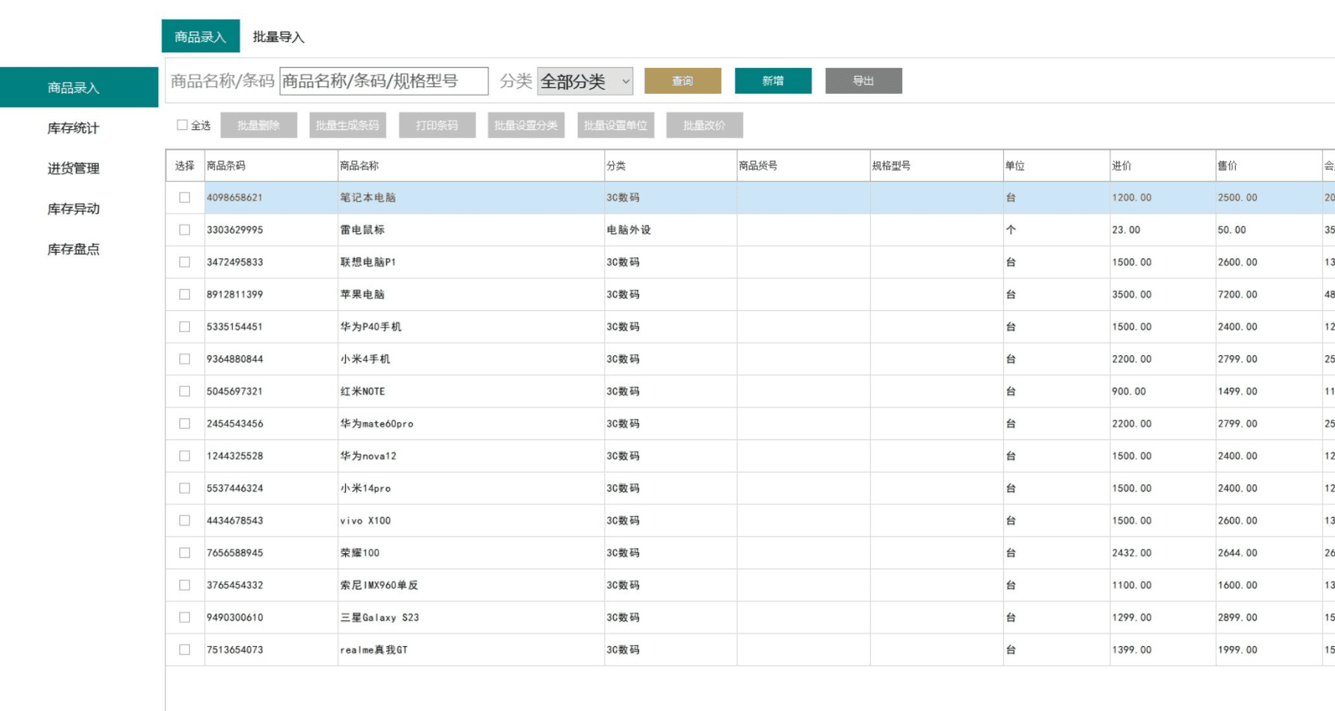The height and width of the screenshot is (711, 1335).
Task: Open the 全部分类 category dropdown
Action: [585, 81]
